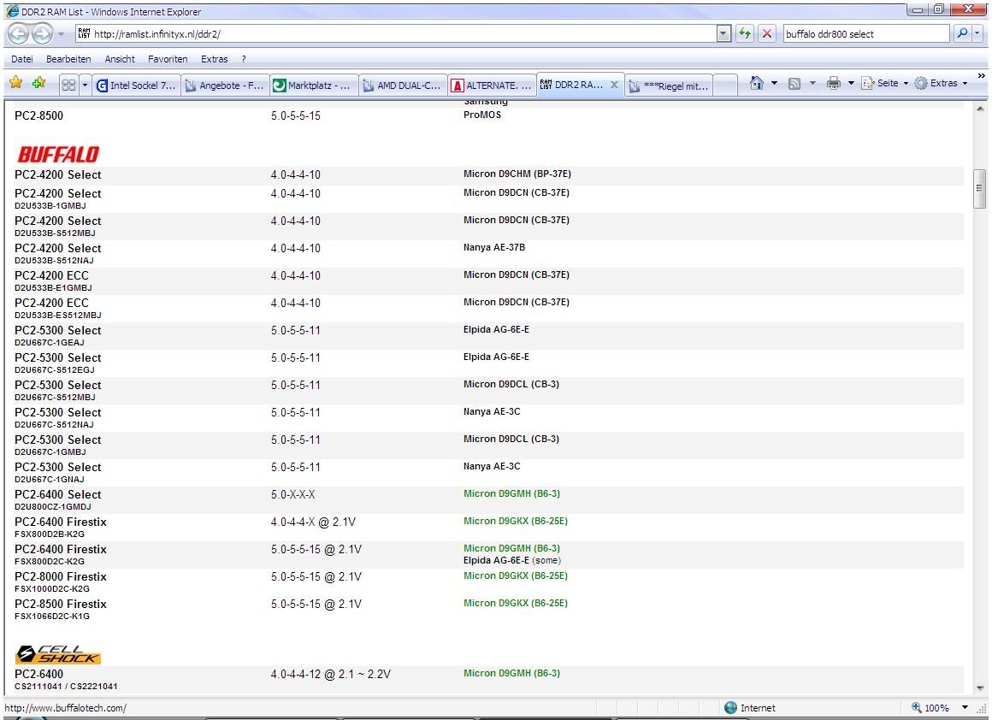992x720 pixels.
Task: Switch to the Angebote tab
Action: pyautogui.click(x=225, y=86)
